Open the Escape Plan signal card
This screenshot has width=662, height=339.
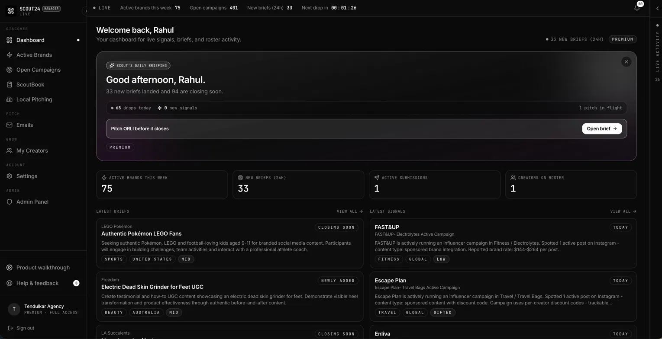tap(503, 297)
